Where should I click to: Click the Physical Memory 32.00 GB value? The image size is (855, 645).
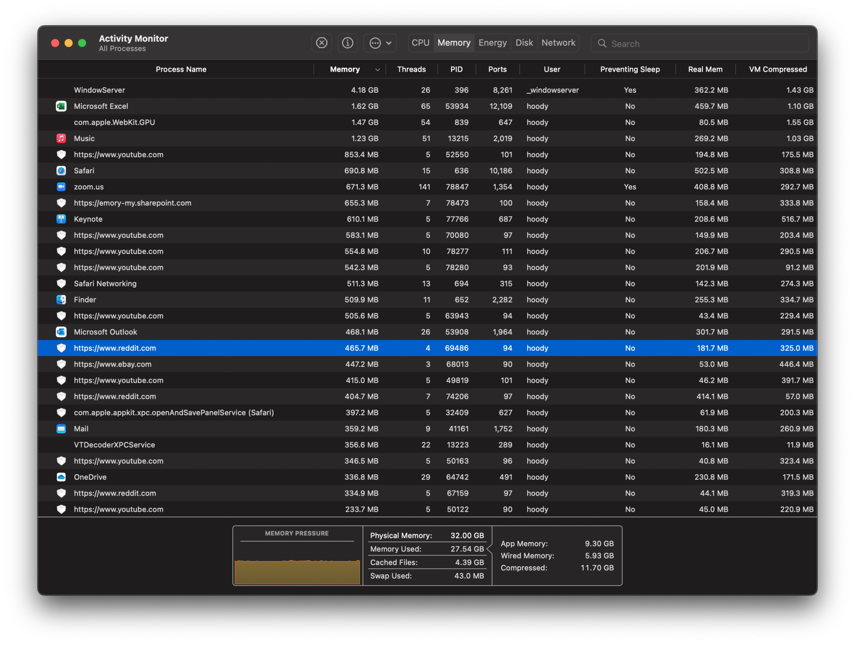coord(467,535)
